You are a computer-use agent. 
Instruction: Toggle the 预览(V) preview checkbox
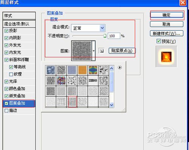coord(159,41)
